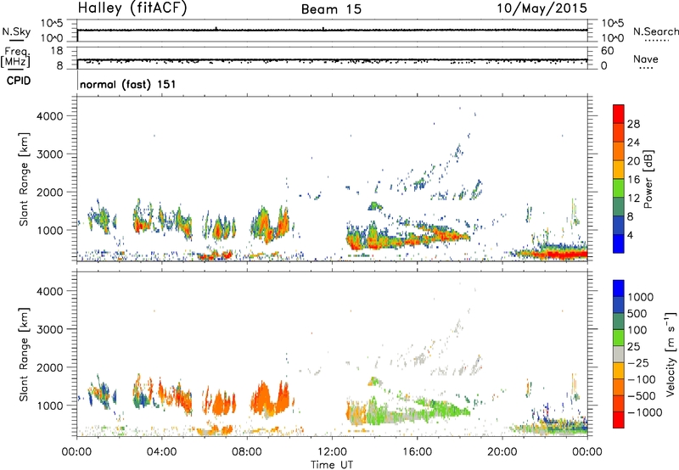Click the 'Nave' legend label
This screenshot has width=679, height=470.
click(646, 59)
